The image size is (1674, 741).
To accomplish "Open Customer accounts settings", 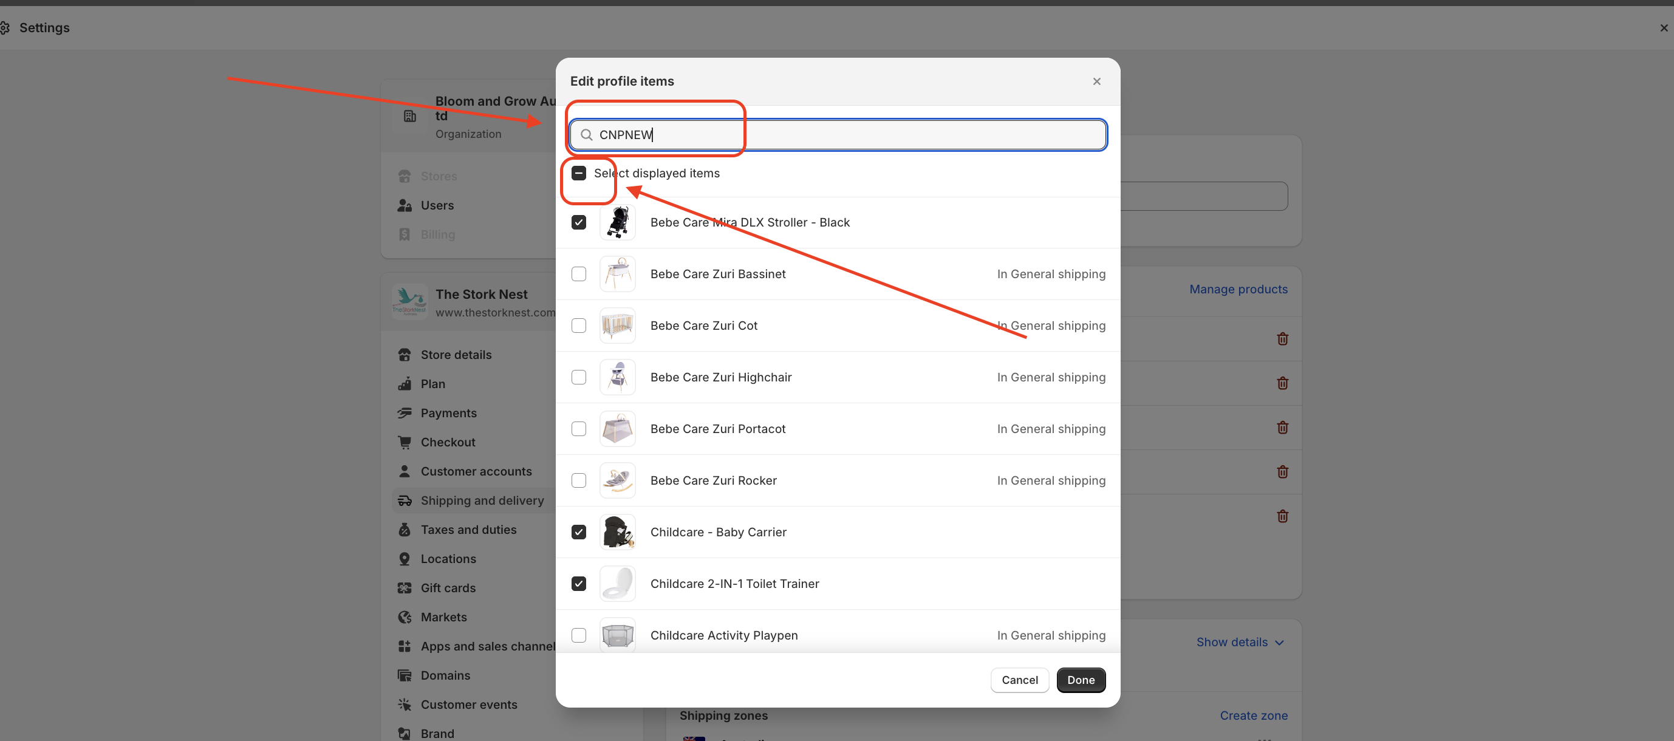I will 476,471.
